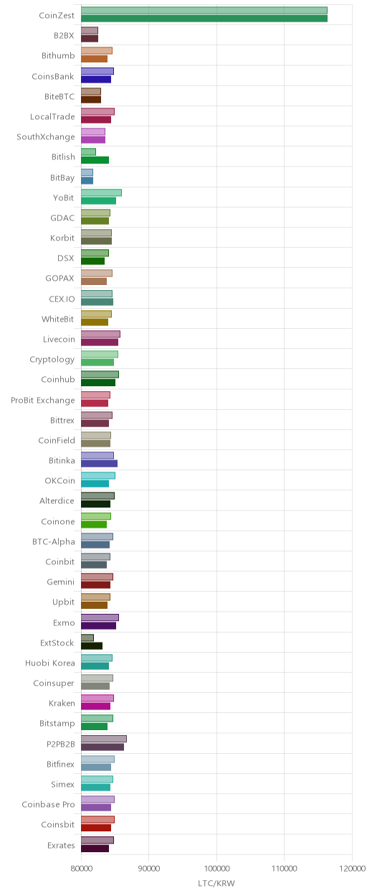Select the ProBit Exchange label

tap(43, 399)
